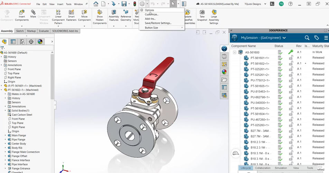Open the Simulation tab at bottom
This screenshot has height=173, width=329.
click(x=281, y=168)
